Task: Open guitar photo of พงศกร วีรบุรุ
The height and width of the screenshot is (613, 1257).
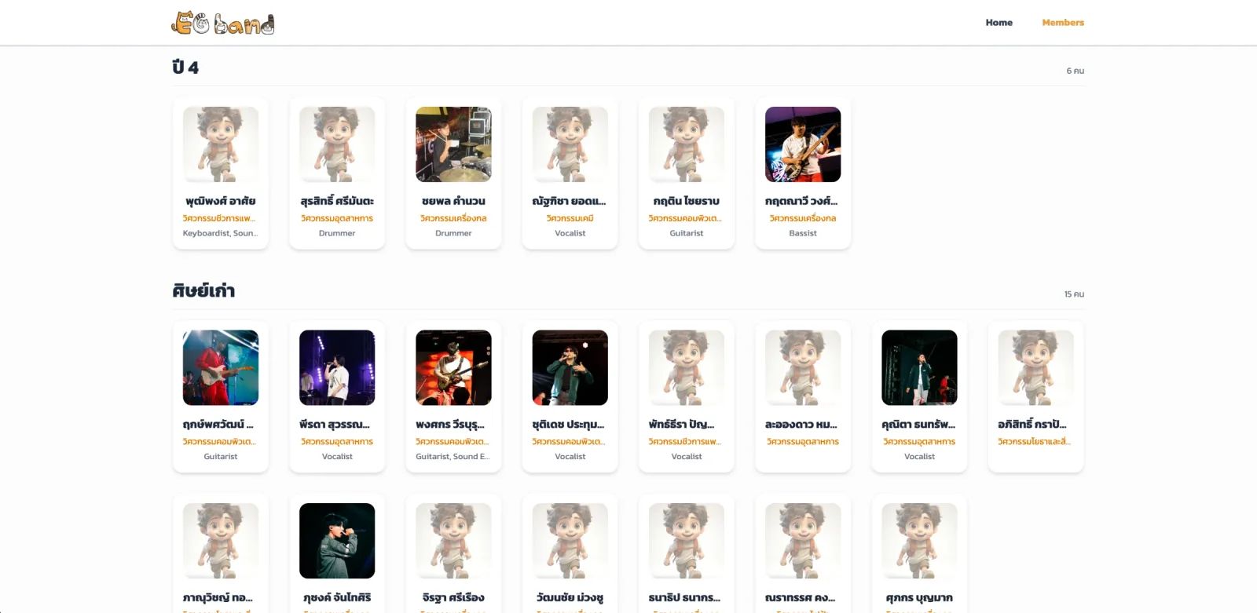Action: (x=453, y=367)
